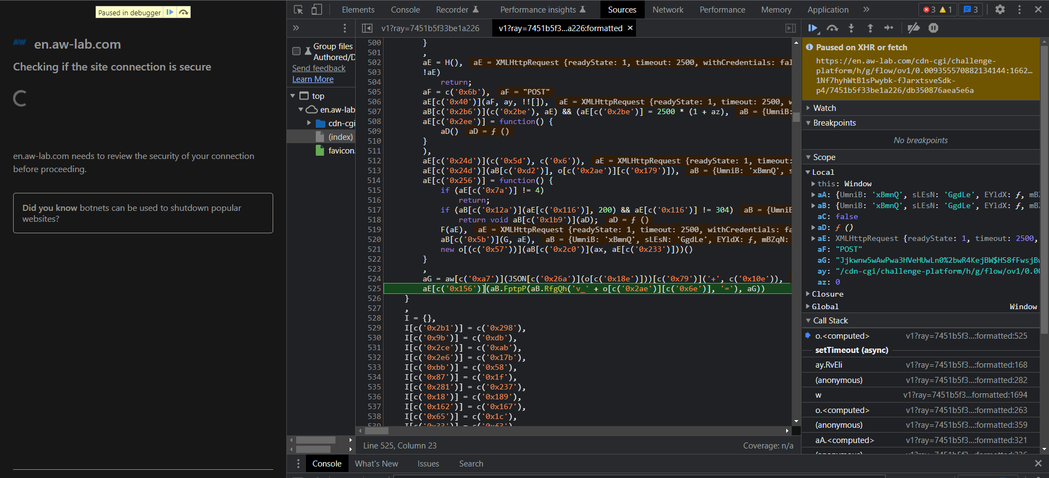Screen dimensions: 1049x478
Task: Toggle pause on exceptions button
Action: pyautogui.click(x=933, y=28)
